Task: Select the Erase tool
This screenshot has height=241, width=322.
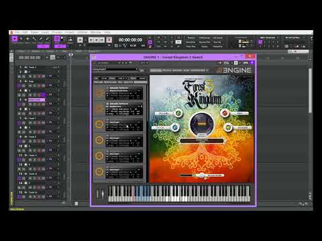Action: pyautogui.click(x=47, y=39)
